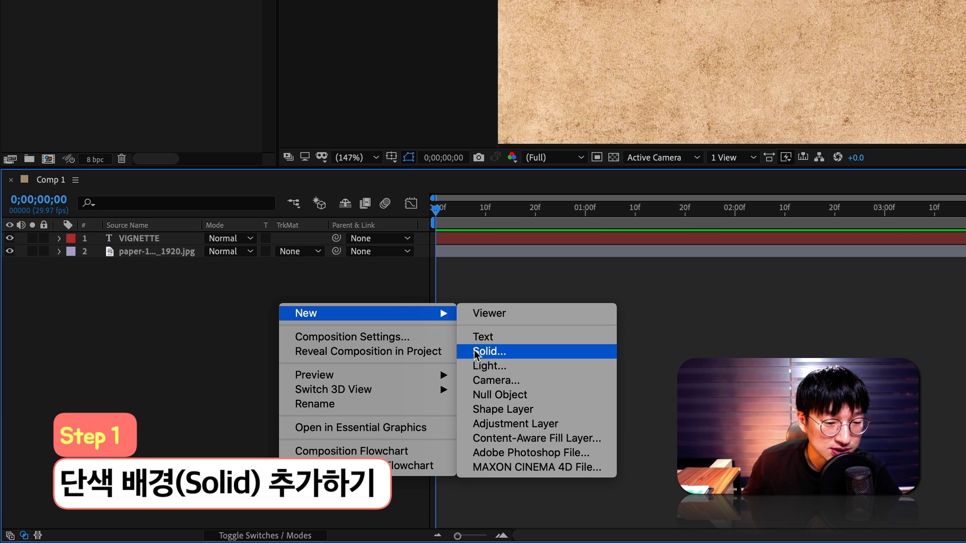Screen dimensions: 966x543
Task: Expand the VIGNETTE layer properties
Action: [59, 238]
